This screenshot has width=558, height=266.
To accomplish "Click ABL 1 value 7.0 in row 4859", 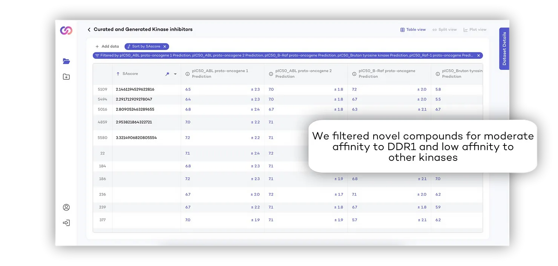I will coord(188,122).
